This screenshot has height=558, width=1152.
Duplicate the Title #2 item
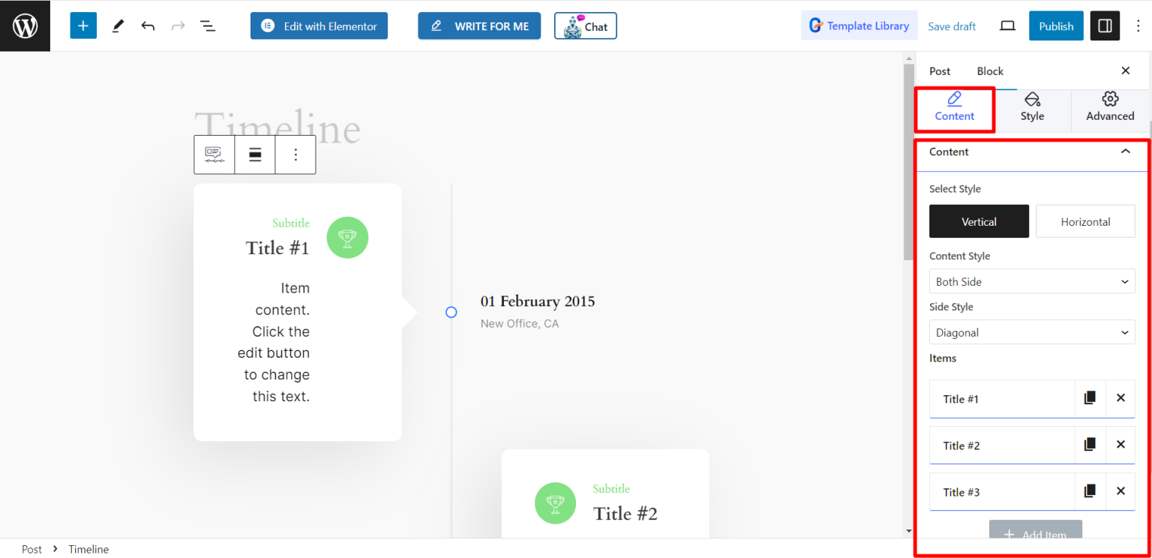click(1090, 445)
